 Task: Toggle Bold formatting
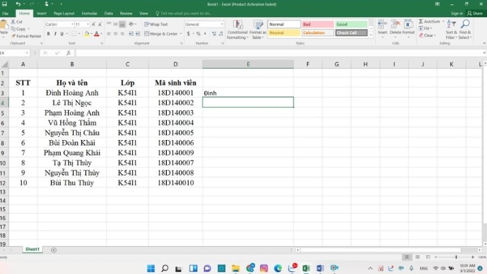49,33
